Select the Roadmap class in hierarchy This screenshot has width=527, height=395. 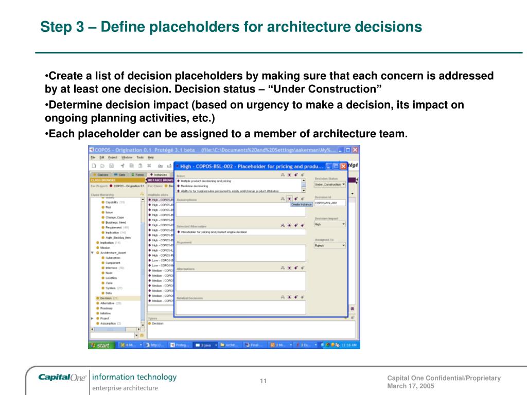point(104,308)
